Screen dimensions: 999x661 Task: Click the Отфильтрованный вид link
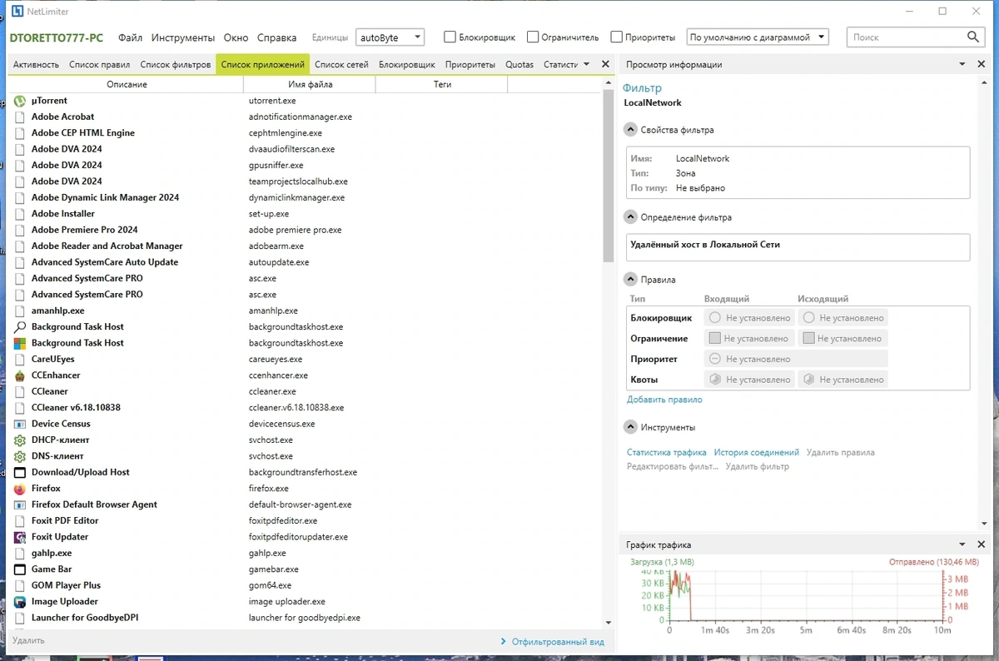click(558, 642)
